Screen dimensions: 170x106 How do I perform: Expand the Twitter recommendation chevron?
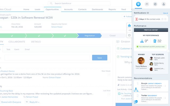(165, 98)
